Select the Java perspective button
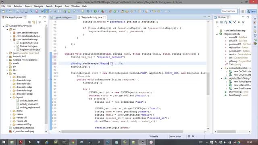 click(x=252, y=11)
